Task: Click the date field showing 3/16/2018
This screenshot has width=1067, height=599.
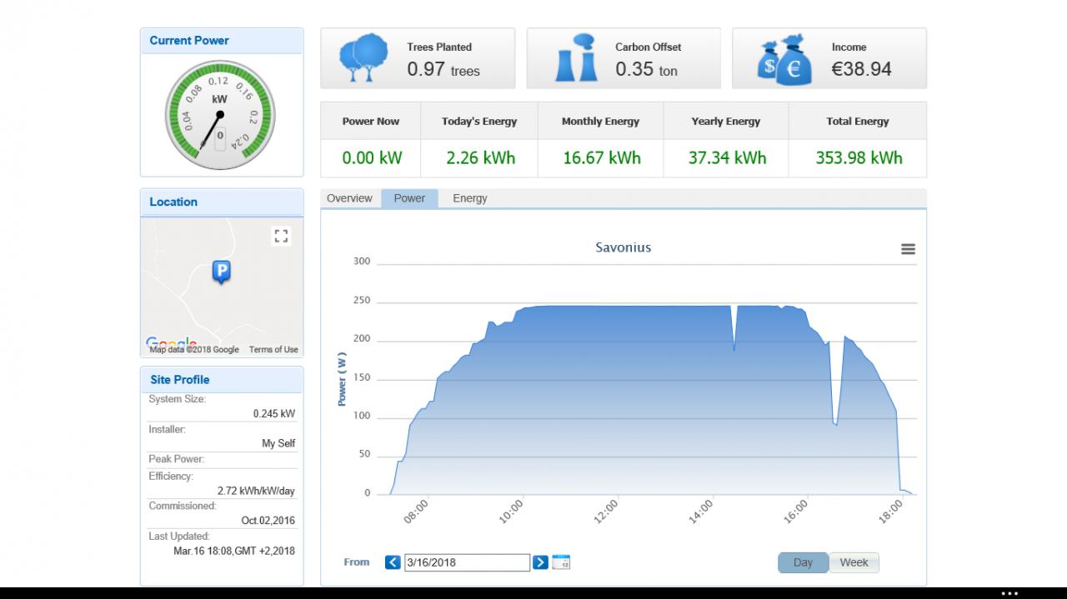Action: click(467, 562)
